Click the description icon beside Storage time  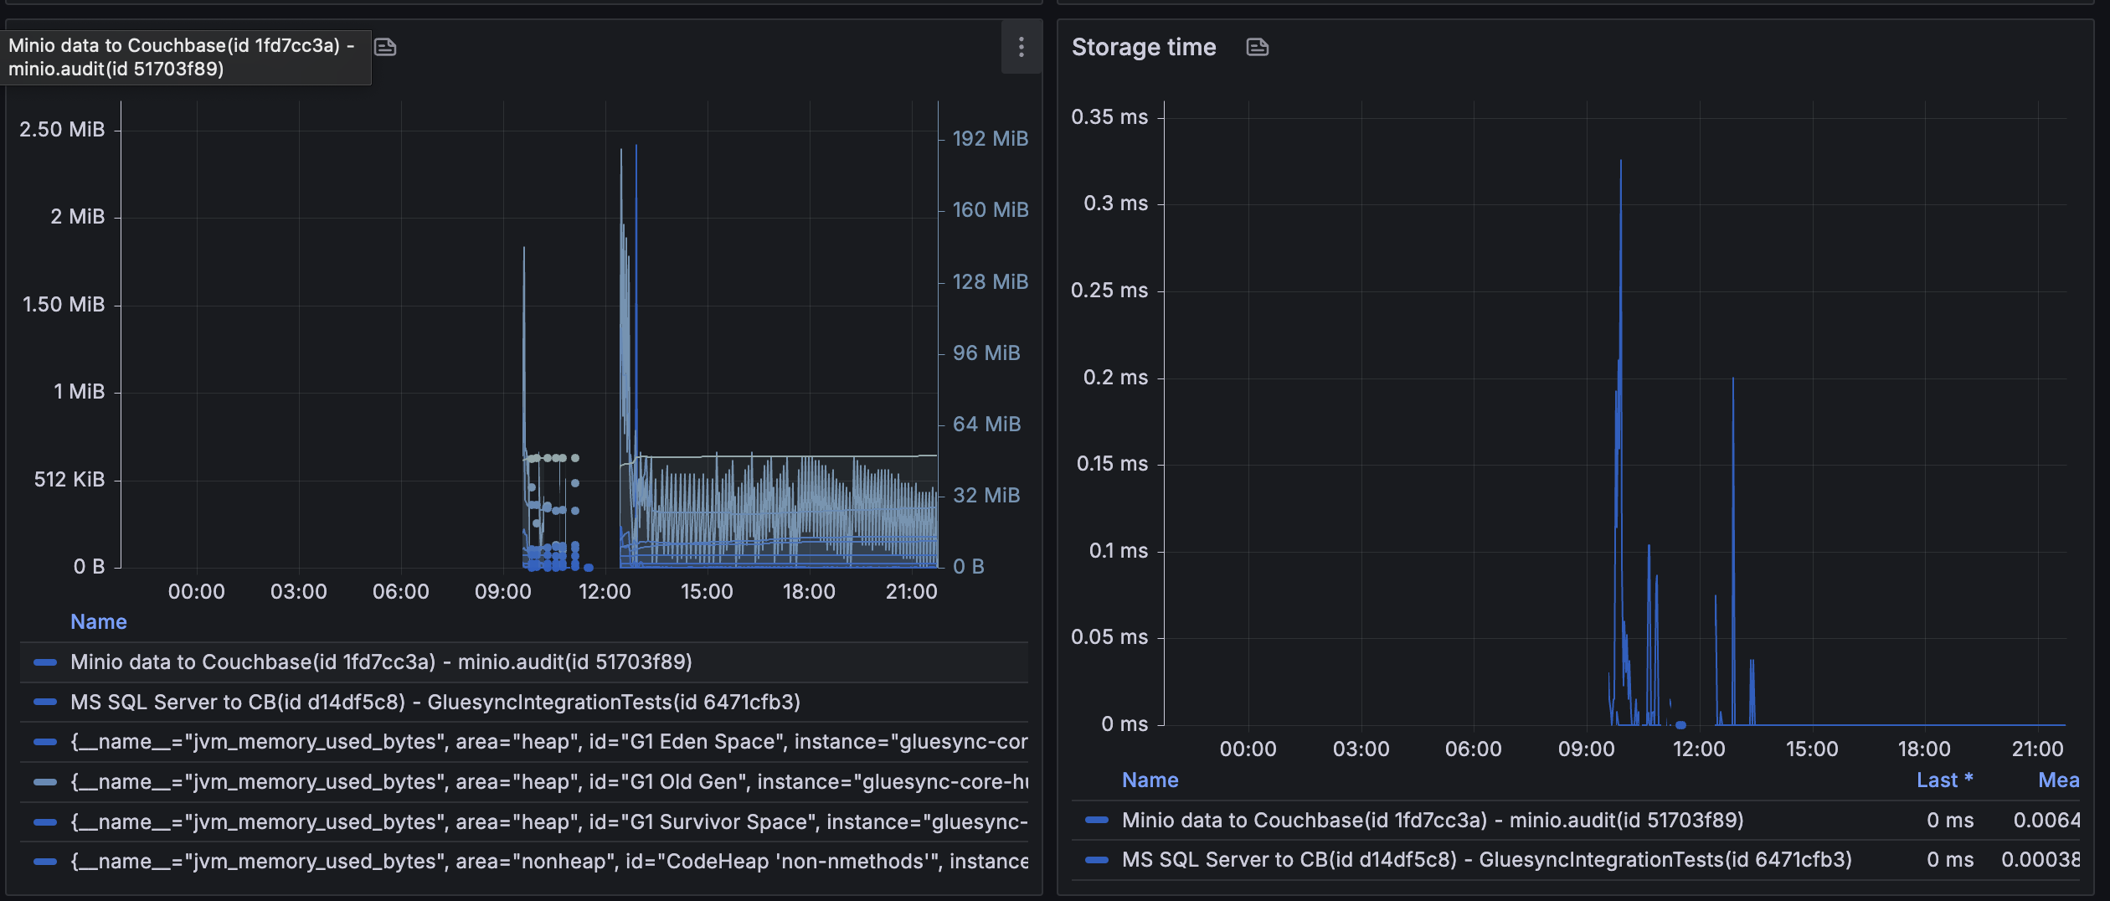point(1257,48)
